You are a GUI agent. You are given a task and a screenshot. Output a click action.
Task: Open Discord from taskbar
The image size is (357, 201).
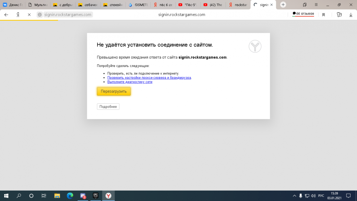click(x=83, y=196)
